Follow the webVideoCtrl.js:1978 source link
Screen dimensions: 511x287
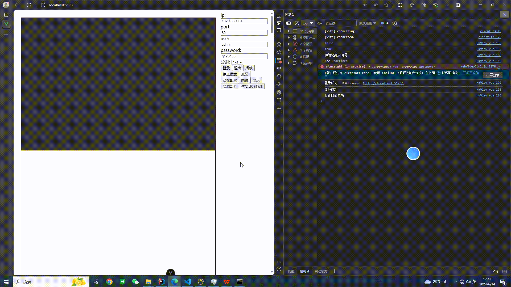point(478,66)
